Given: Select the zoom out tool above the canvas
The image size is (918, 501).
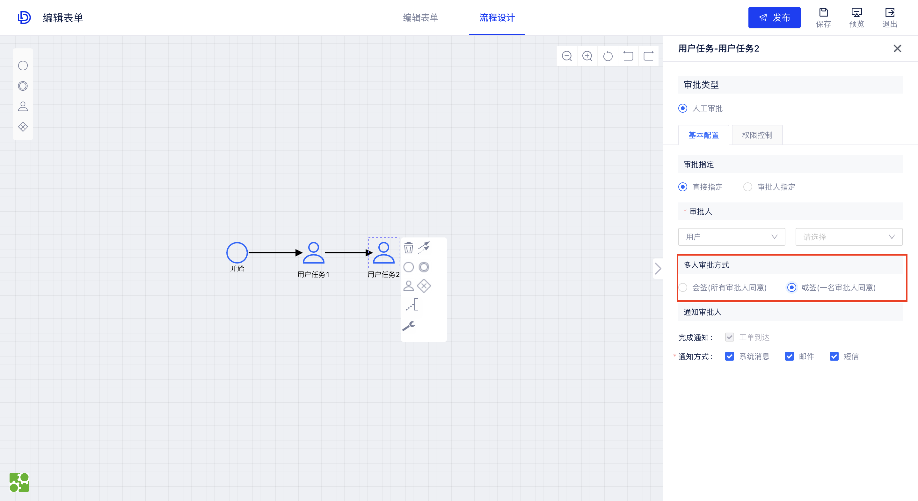Looking at the screenshot, I should point(567,56).
